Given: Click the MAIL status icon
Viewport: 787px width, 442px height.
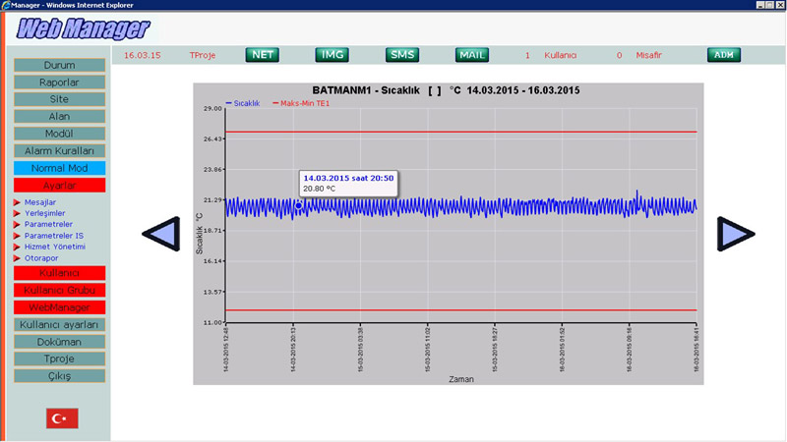Looking at the screenshot, I should [x=472, y=55].
